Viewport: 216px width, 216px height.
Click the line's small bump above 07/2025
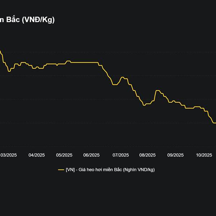(122, 77)
